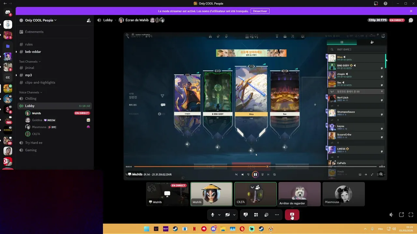Turn on camera in call controls
This screenshot has height=234, width=417.
coord(227,215)
